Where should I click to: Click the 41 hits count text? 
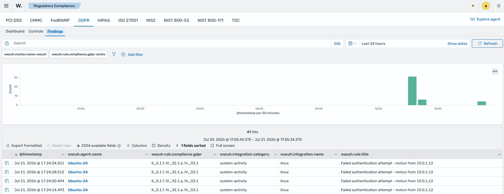[x=253, y=132]
